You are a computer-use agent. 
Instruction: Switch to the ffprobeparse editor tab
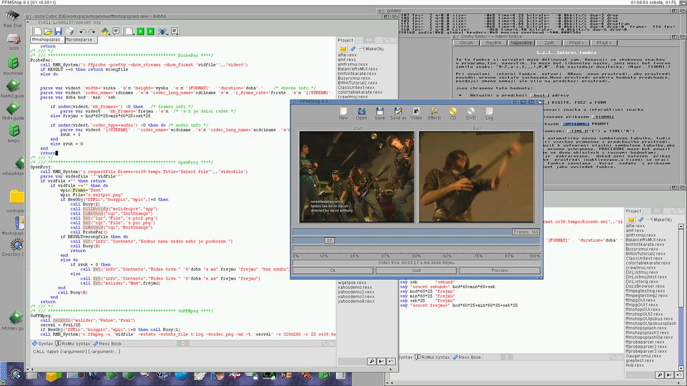[x=82, y=40]
